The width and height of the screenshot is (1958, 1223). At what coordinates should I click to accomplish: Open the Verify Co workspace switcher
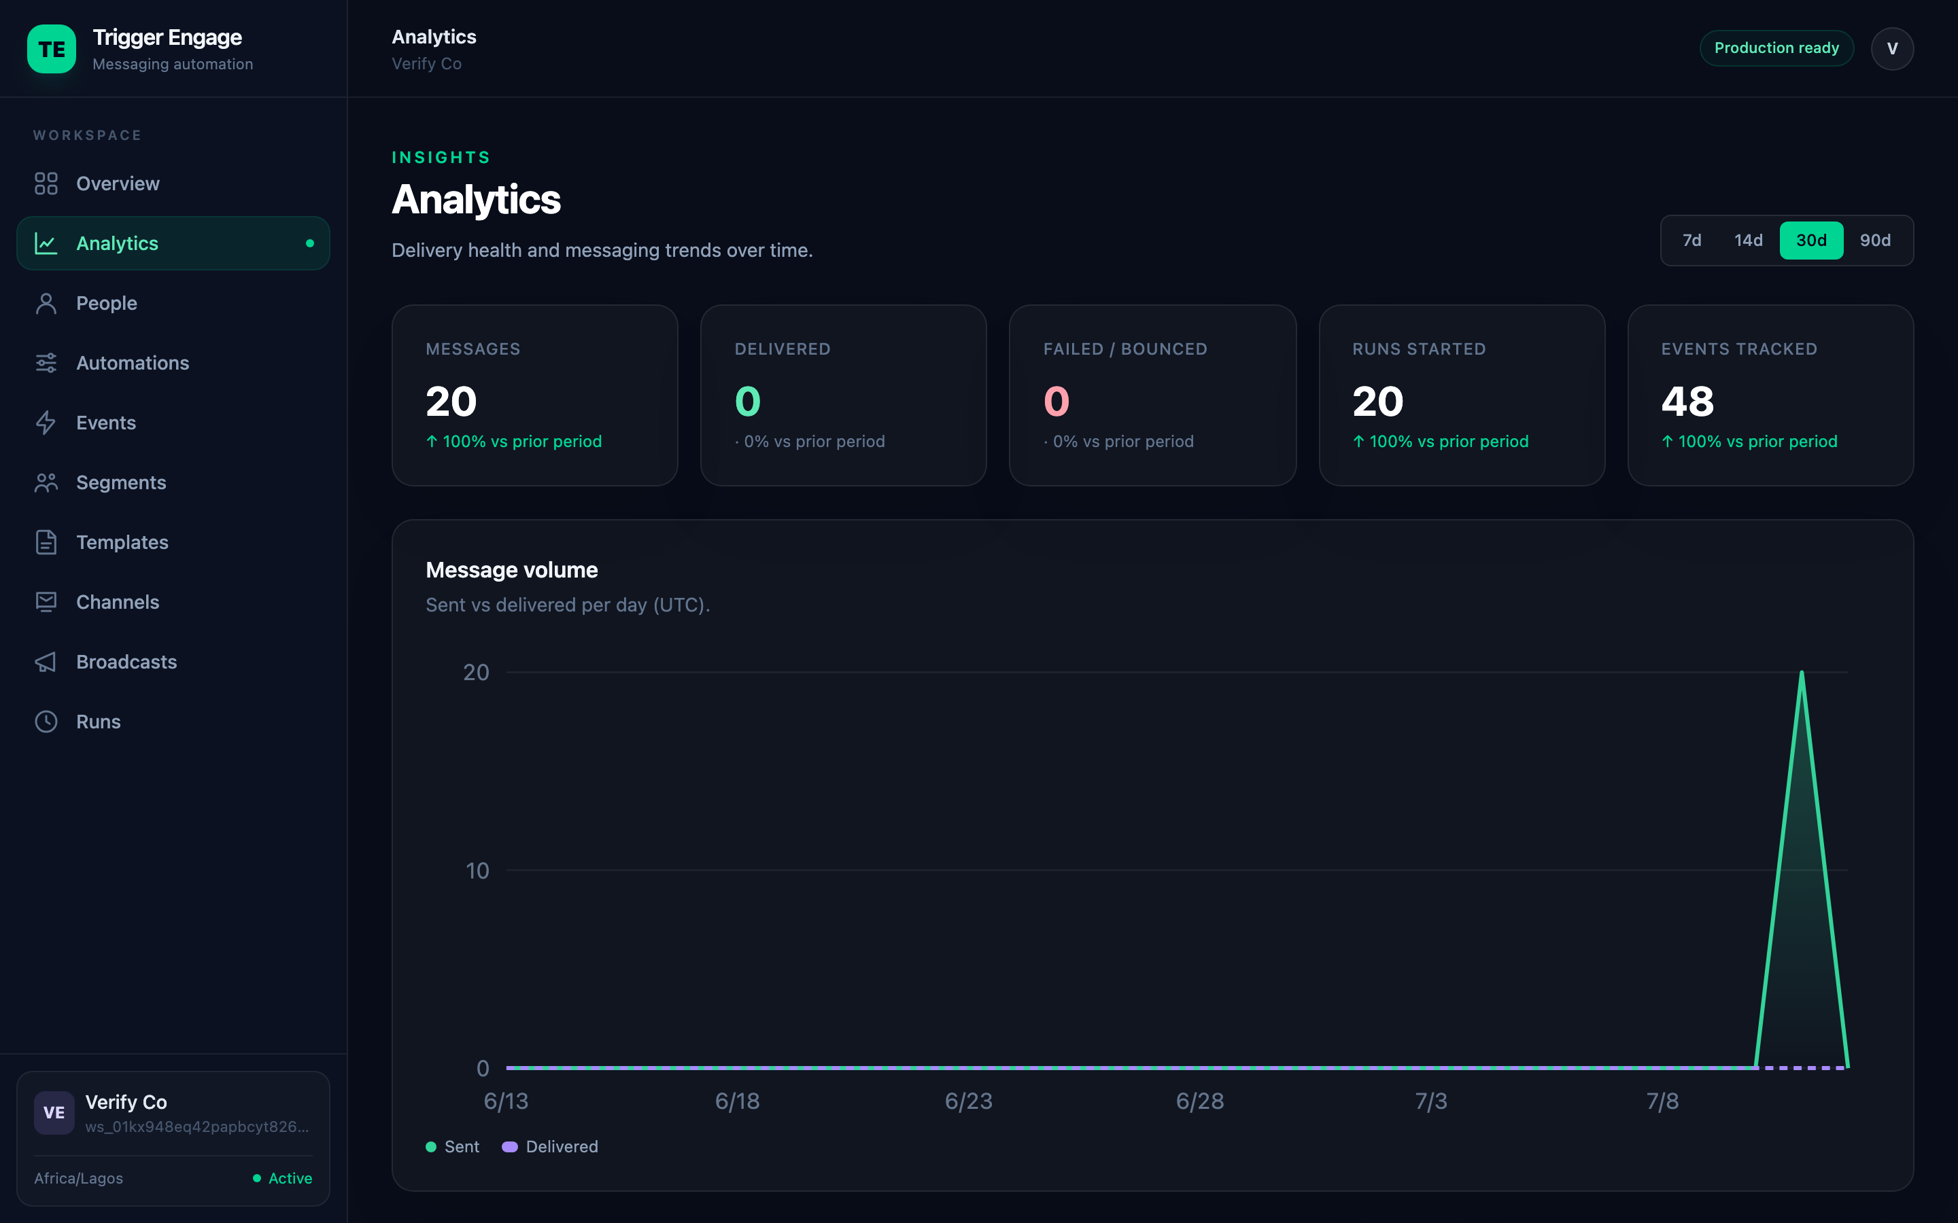[173, 1139]
